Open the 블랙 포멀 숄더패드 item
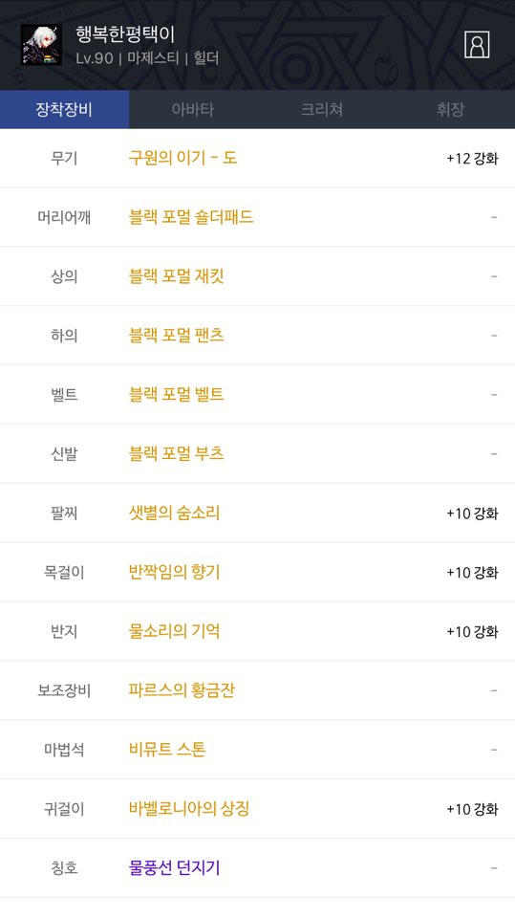 point(191,217)
